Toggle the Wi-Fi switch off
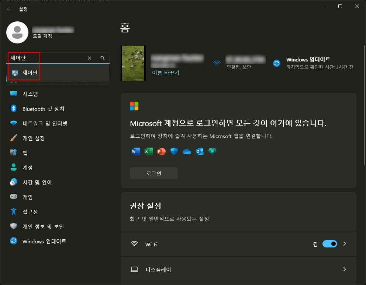 point(329,244)
